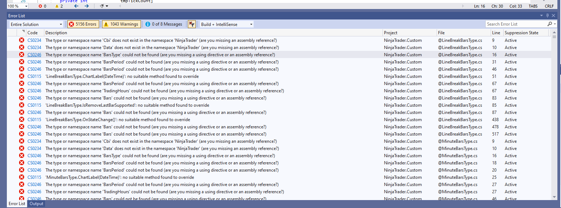Click the code cleanup broom icon
This screenshot has width=561, height=208.
pyautogui.click(x=102, y=6)
